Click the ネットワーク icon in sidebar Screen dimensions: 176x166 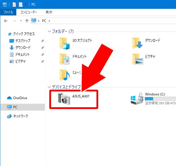(x=10, y=116)
